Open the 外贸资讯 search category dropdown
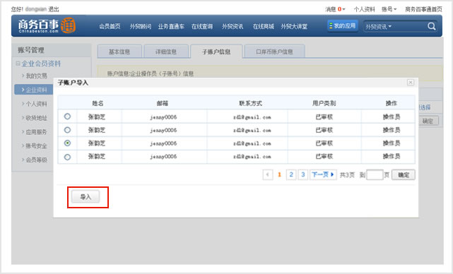 (379, 27)
